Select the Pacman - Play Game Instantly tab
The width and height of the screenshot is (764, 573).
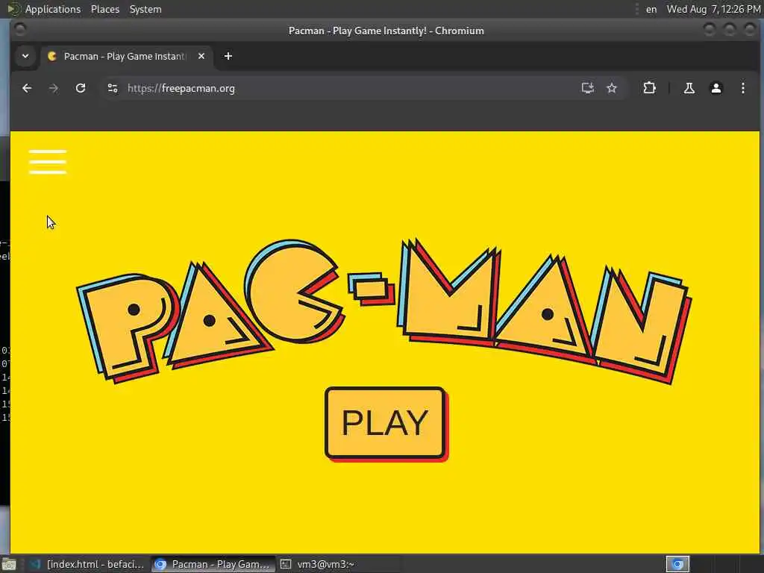click(127, 56)
